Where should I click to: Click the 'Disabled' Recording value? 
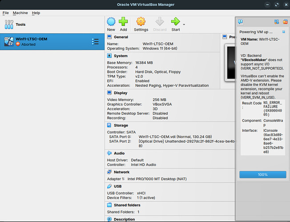tap(160, 118)
